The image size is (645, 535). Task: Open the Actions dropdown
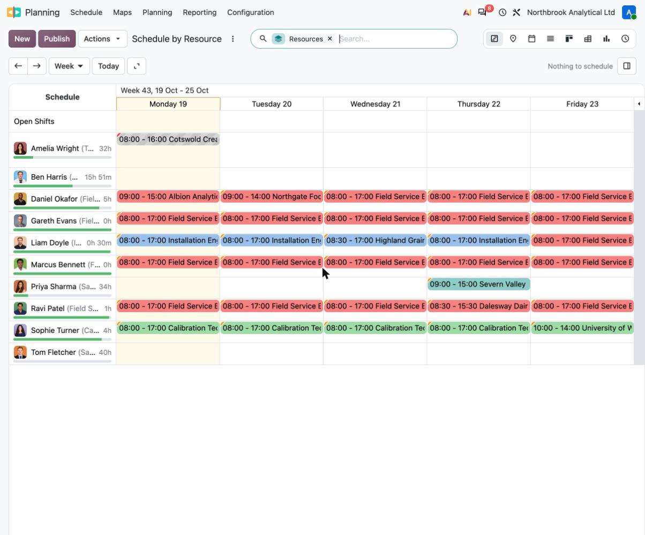(x=102, y=39)
